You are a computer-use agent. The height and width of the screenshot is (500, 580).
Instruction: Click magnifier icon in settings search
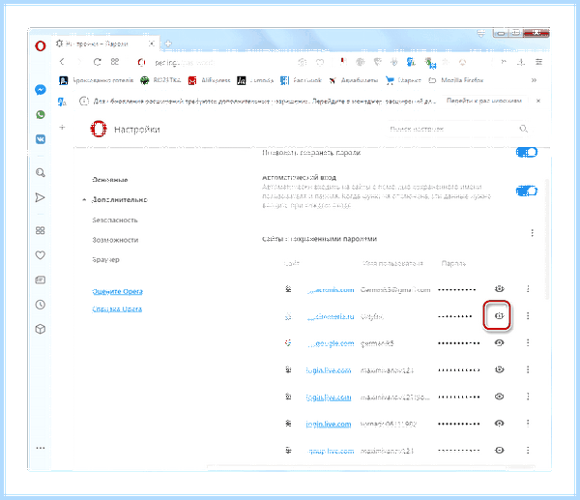pos(523,129)
